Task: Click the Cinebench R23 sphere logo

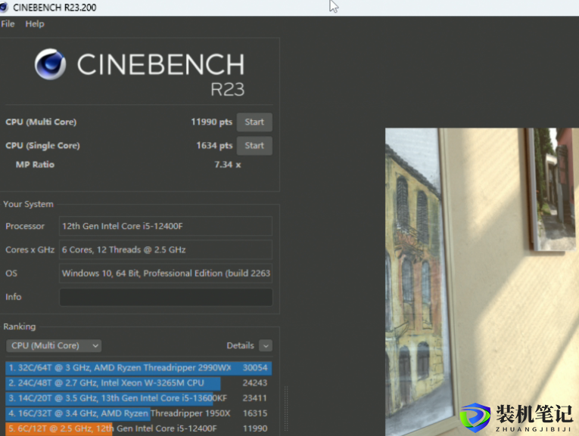Action: [x=50, y=64]
